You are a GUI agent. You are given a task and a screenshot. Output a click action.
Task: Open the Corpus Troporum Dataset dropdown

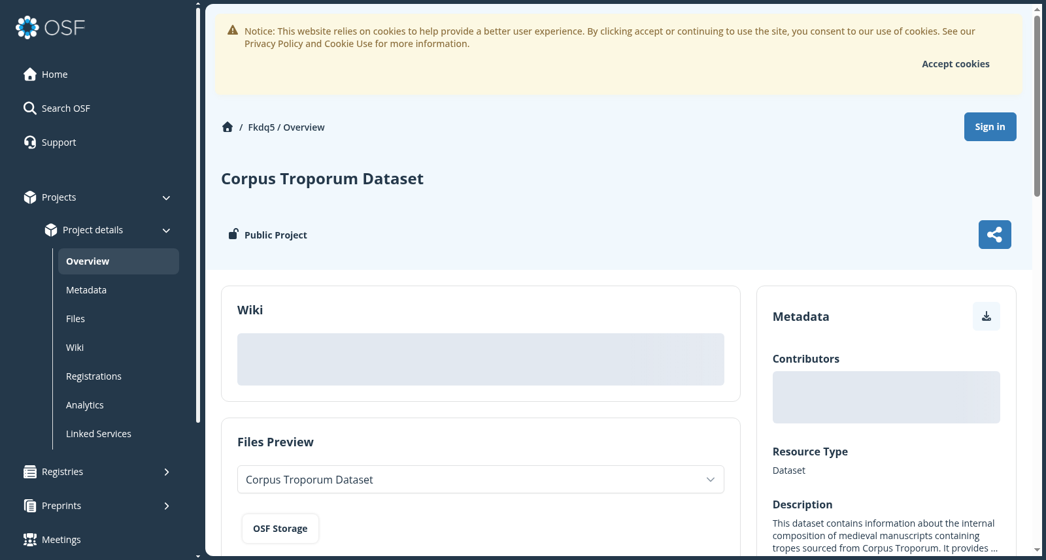tap(481, 480)
